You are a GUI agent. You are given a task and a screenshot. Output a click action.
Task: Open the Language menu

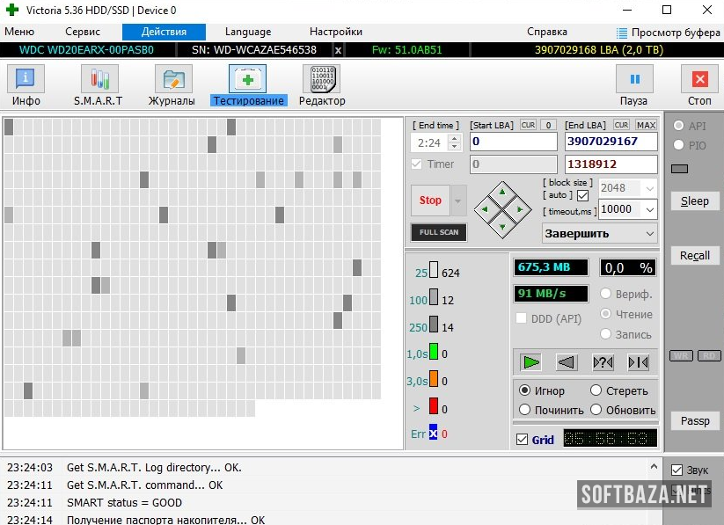248,32
